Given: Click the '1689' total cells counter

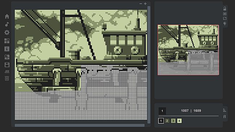Looking at the screenshot, I should click(x=197, y=111).
